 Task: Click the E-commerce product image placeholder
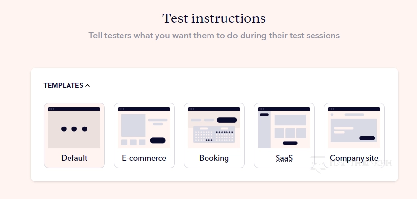point(133,125)
